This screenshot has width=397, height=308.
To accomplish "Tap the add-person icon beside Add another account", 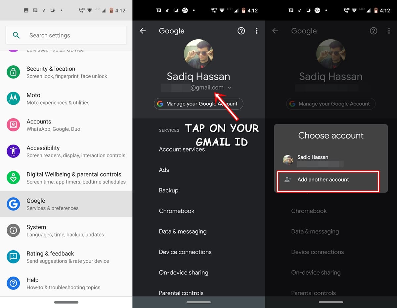I will [x=288, y=180].
